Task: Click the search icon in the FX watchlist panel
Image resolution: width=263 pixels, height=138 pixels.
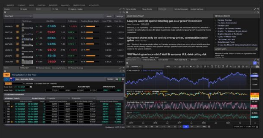Action: 5,12
